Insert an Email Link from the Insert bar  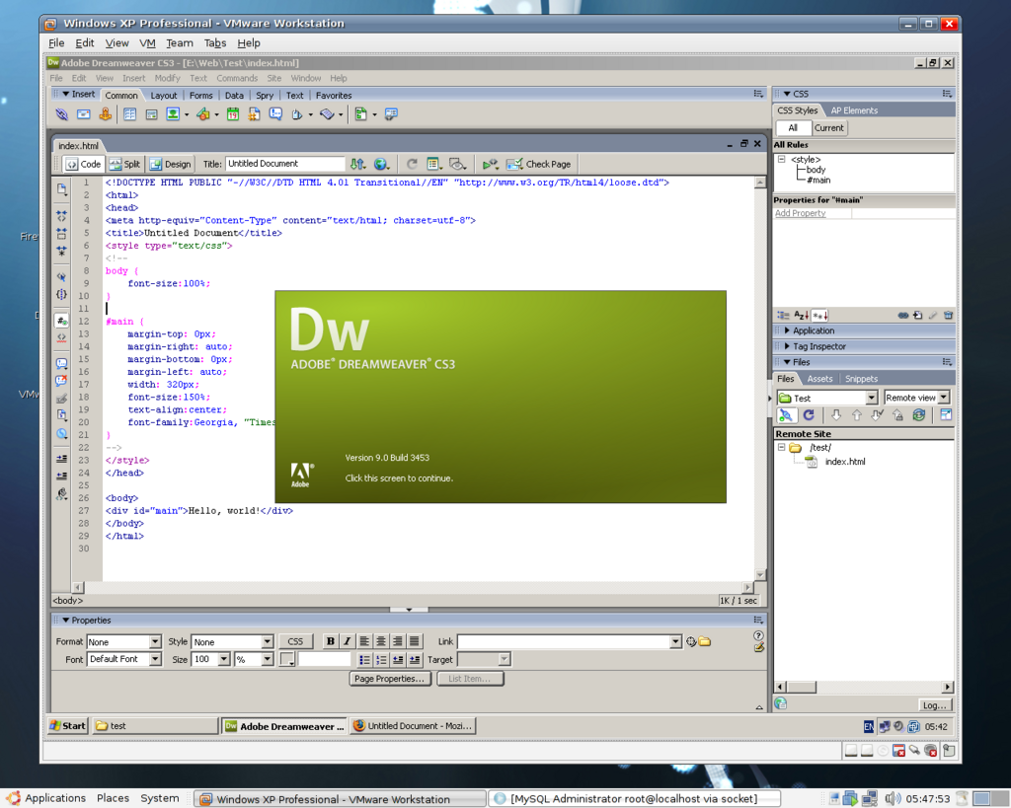(x=84, y=114)
